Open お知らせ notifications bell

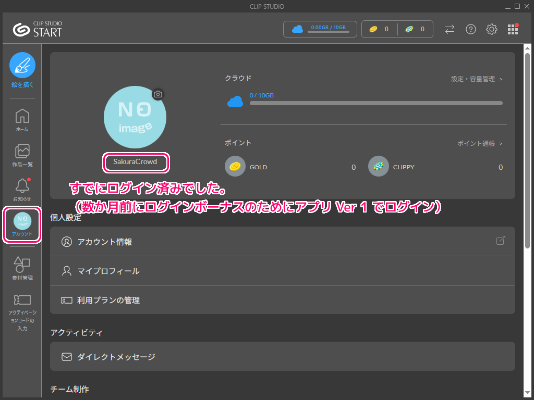click(22, 189)
